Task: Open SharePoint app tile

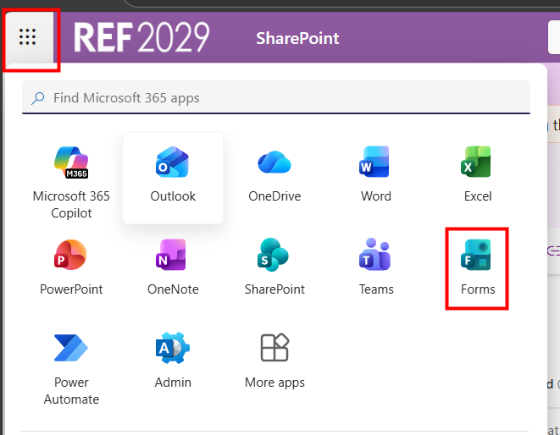Action: 274,267
